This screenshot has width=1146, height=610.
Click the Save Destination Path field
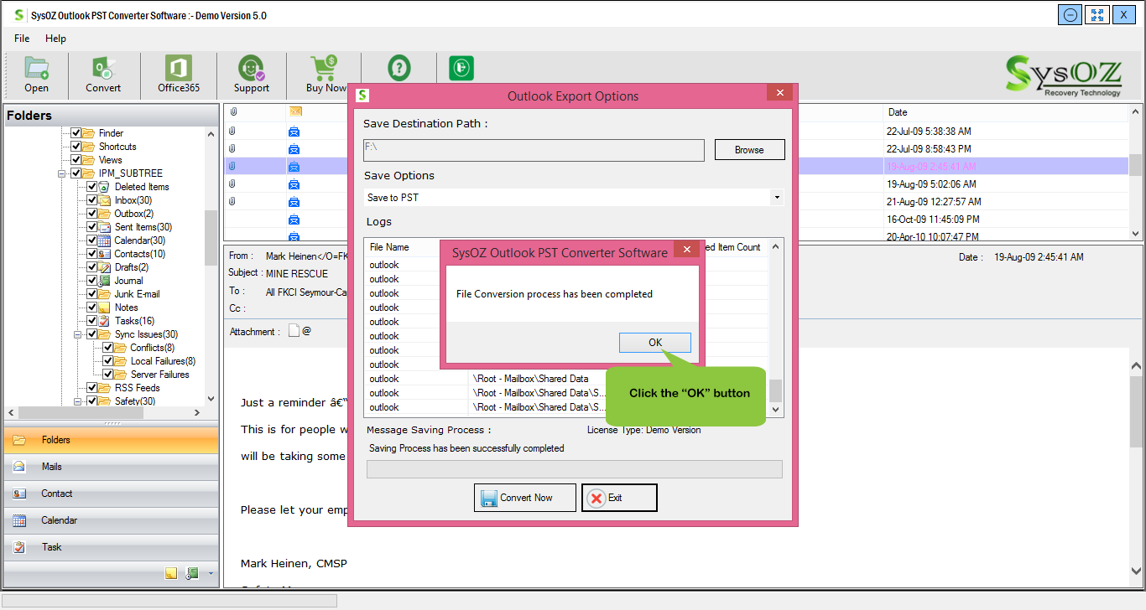[534, 150]
